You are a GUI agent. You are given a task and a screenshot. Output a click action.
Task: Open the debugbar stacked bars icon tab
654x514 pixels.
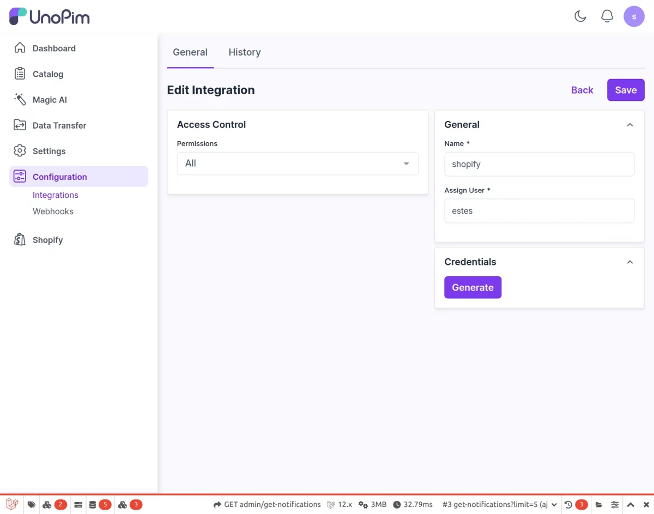coord(78,505)
